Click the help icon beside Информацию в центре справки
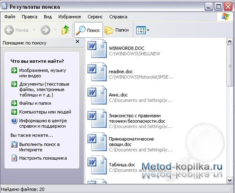The width and height of the screenshot is (235, 193). pos(14,120)
